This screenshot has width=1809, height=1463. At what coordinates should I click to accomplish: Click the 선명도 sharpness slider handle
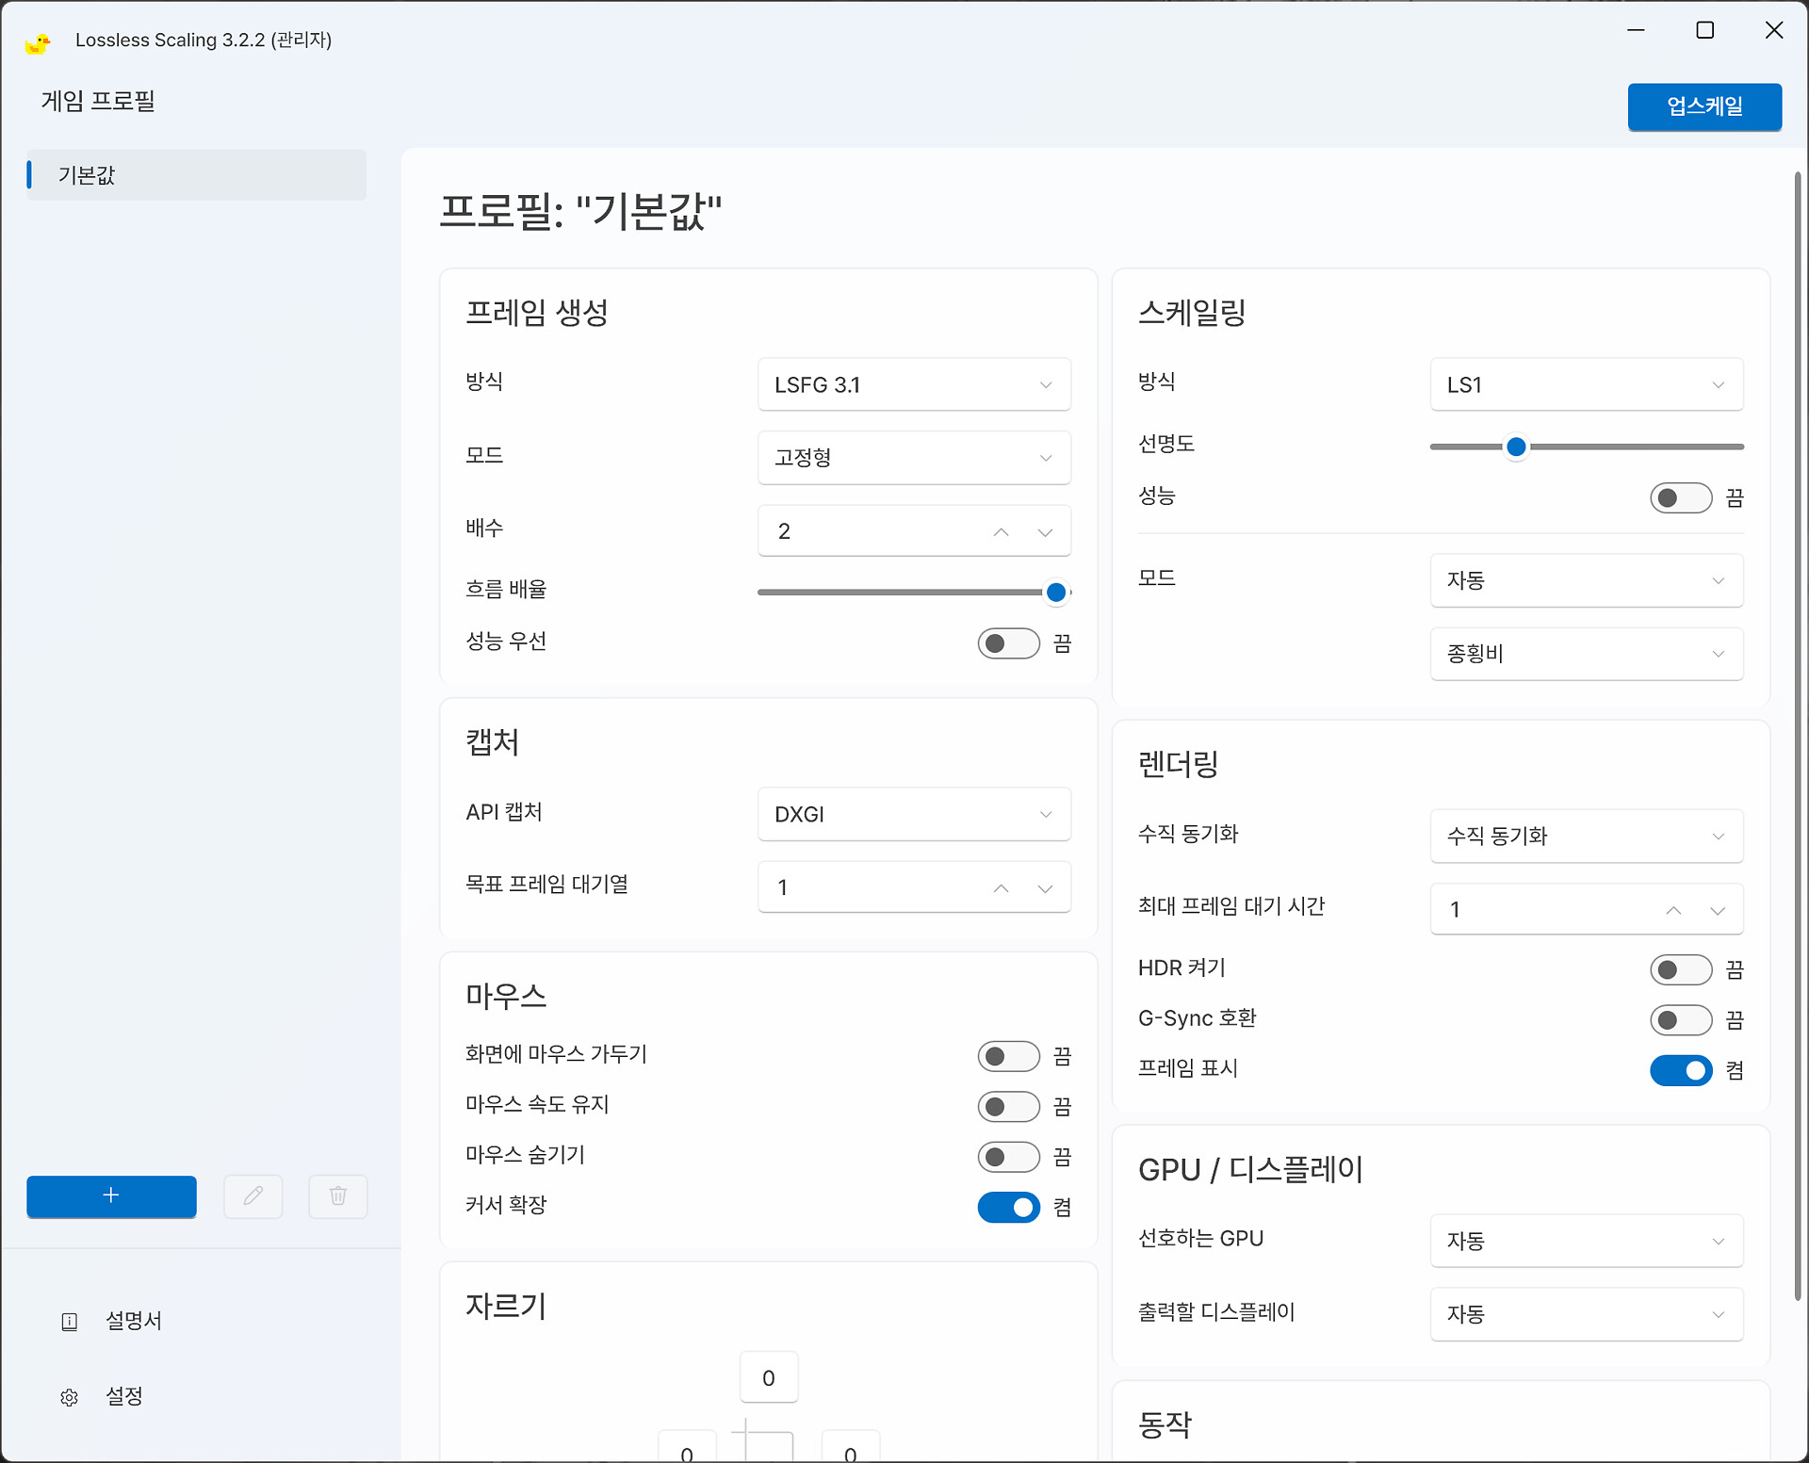(1516, 447)
